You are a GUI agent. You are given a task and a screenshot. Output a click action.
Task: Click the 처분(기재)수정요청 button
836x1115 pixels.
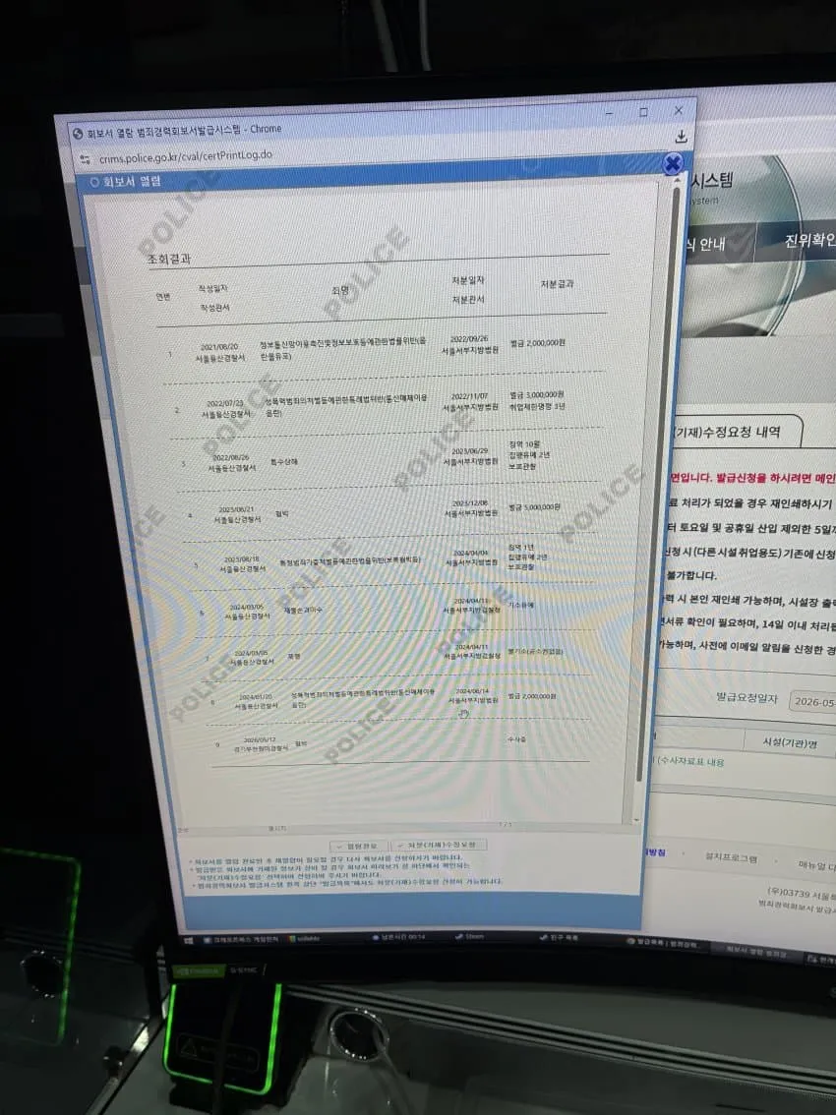pyautogui.click(x=439, y=845)
